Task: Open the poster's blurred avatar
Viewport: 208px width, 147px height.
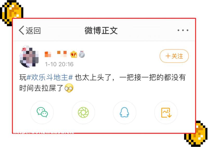Action: tap(29, 57)
